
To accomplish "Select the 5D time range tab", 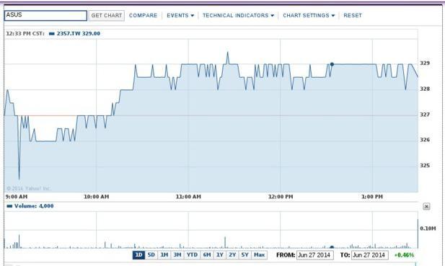I will tap(151, 255).
